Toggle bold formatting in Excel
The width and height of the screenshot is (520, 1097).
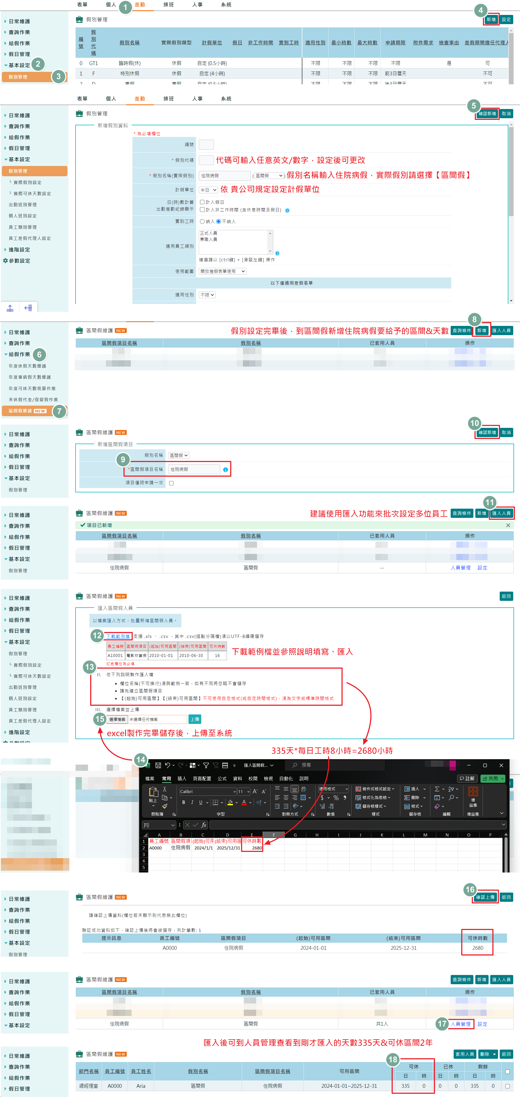point(183,802)
